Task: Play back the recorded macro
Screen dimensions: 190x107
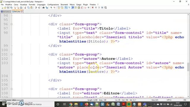Action: [x=99, y=7]
